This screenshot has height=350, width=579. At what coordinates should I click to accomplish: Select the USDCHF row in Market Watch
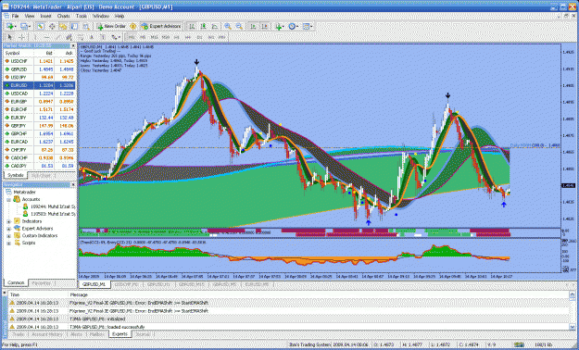click(x=40, y=61)
